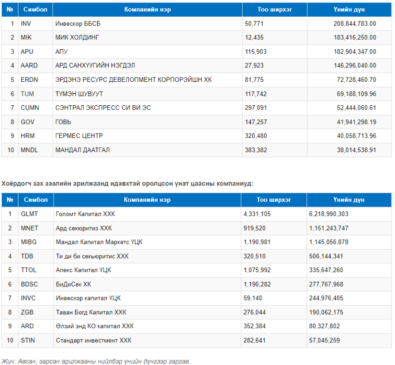Click the heading starting "Хоёрдогч зах зээлийн арилжаанд"

pyautogui.click(x=127, y=184)
